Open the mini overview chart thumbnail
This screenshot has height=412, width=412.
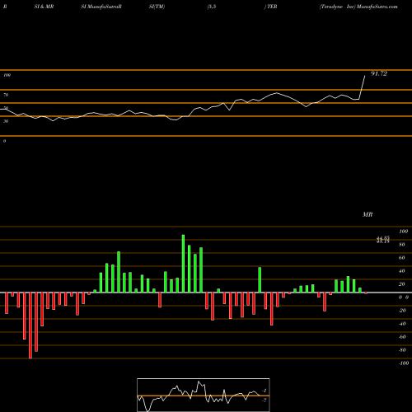[204, 395]
